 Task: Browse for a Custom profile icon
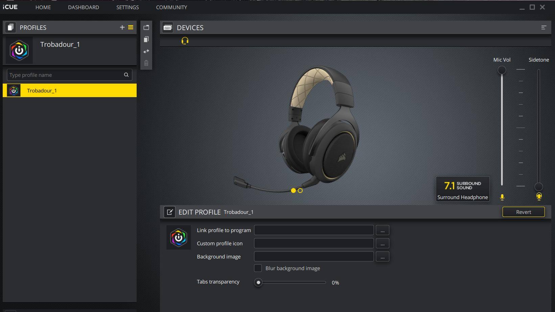tap(382, 243)
